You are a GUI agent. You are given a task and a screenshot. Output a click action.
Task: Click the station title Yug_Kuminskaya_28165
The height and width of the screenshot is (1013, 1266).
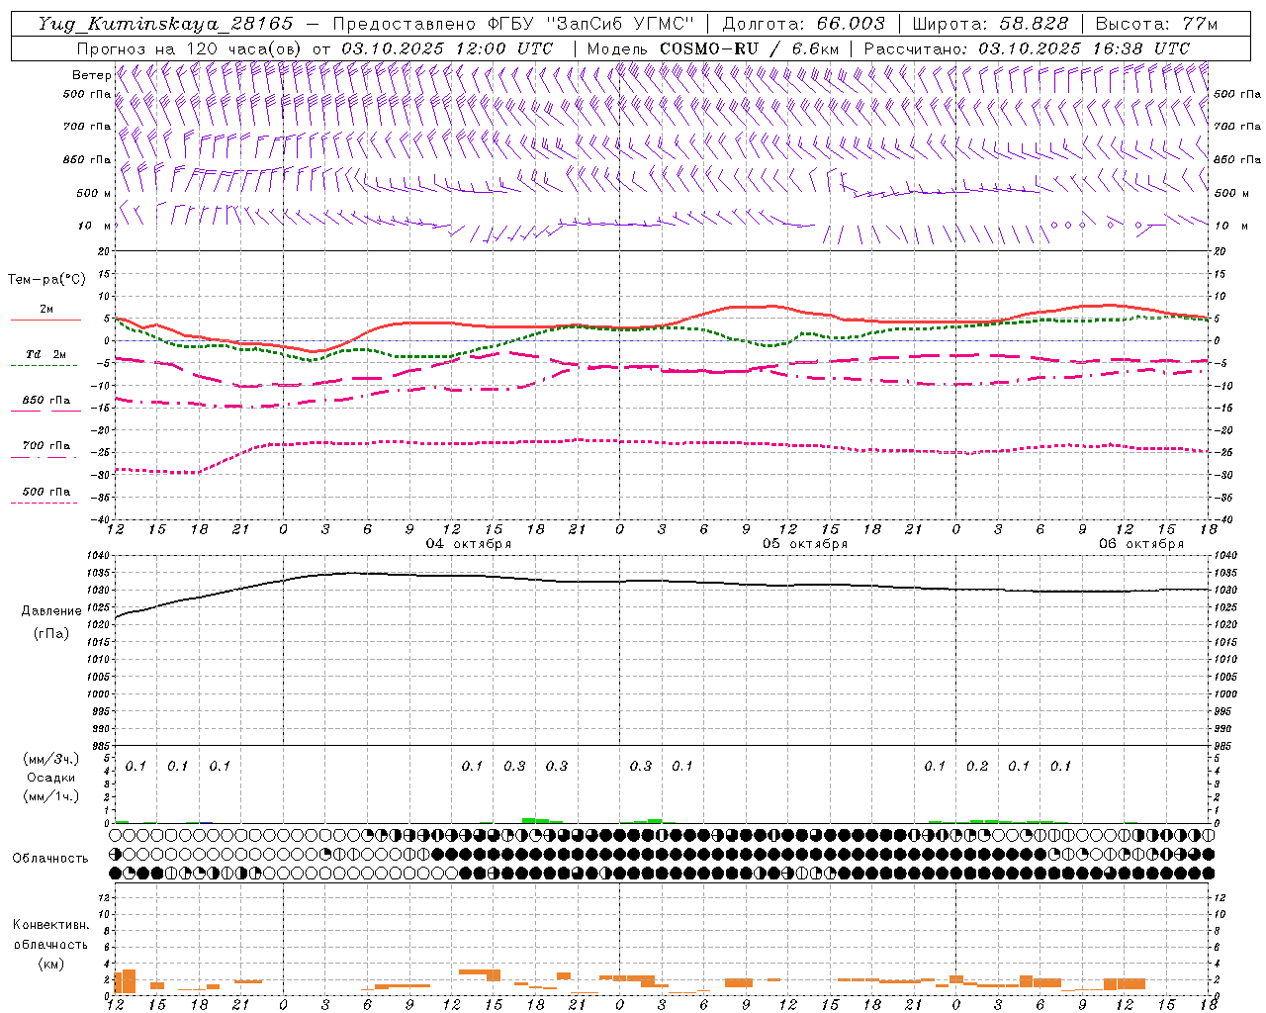(x=165, y=24)
